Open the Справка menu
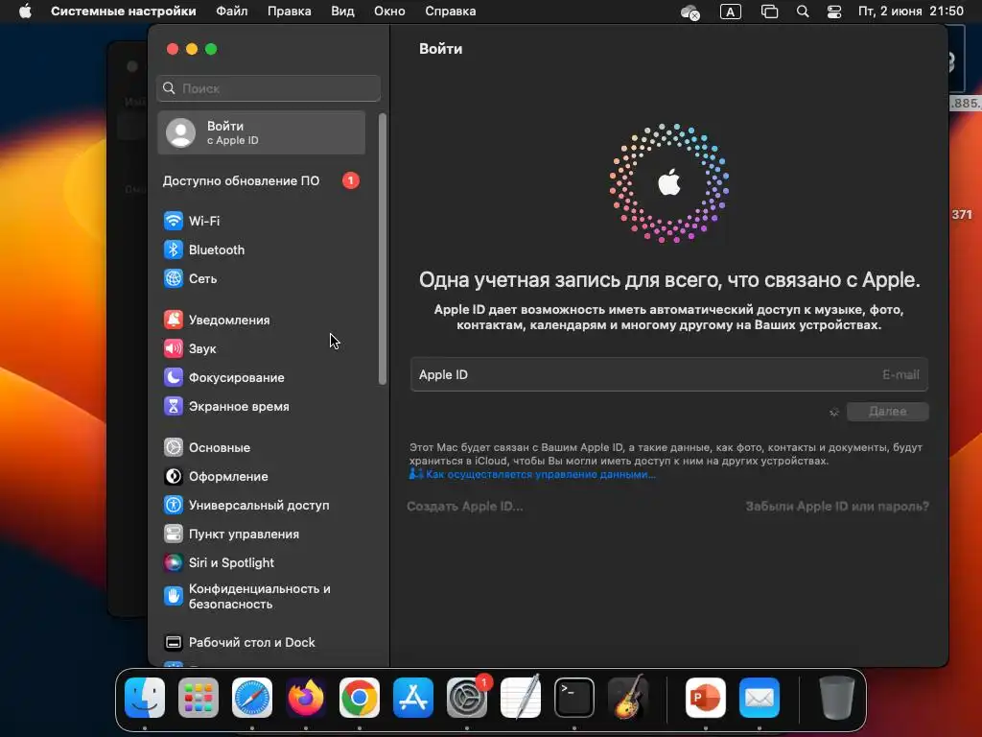Screen dimensions: 982x737 [451, 12]
